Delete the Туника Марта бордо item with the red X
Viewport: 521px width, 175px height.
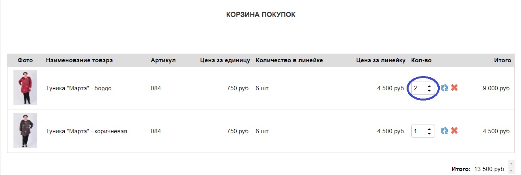click(x=454, y=88)
